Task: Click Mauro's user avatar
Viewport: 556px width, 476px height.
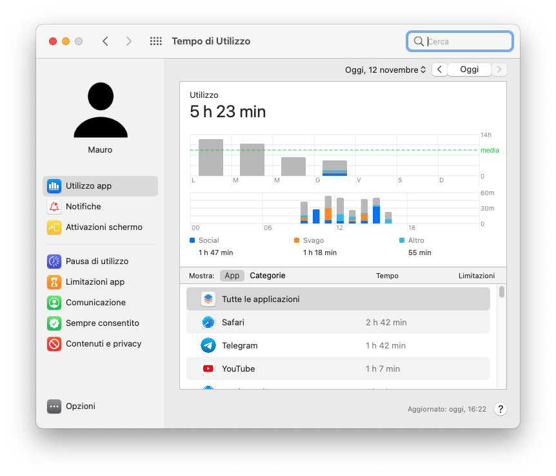Action: point(101,109)
